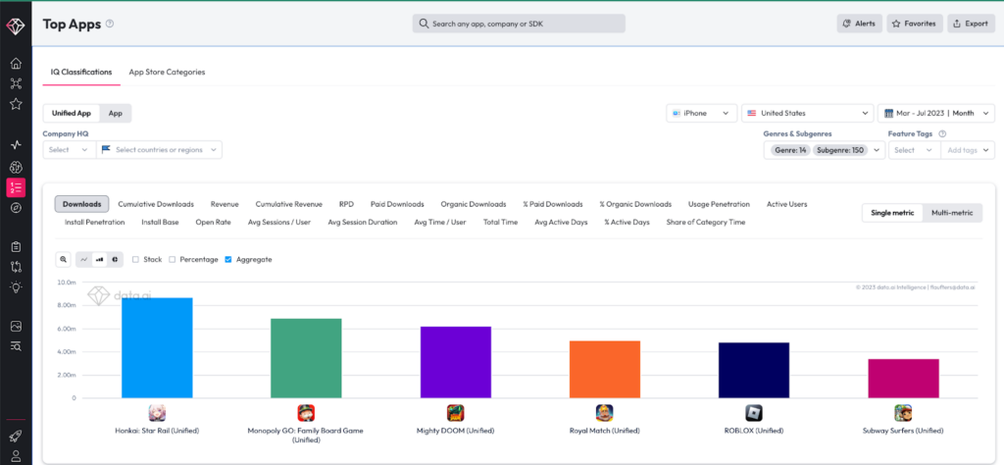This screenshot has width=1004, height=465.
Task: Switch toggle to Unified App
Action: (71, 114)
